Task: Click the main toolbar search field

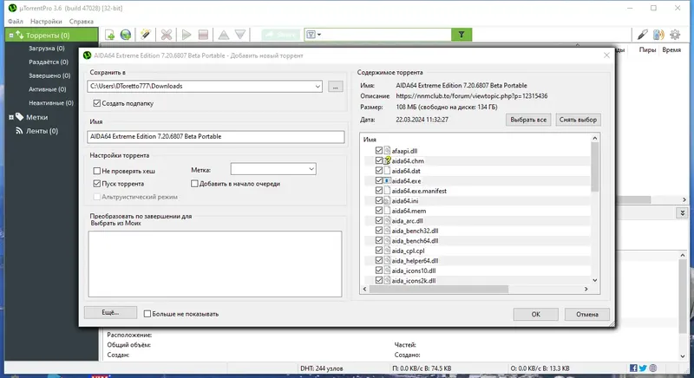Action: click(385, 35)
